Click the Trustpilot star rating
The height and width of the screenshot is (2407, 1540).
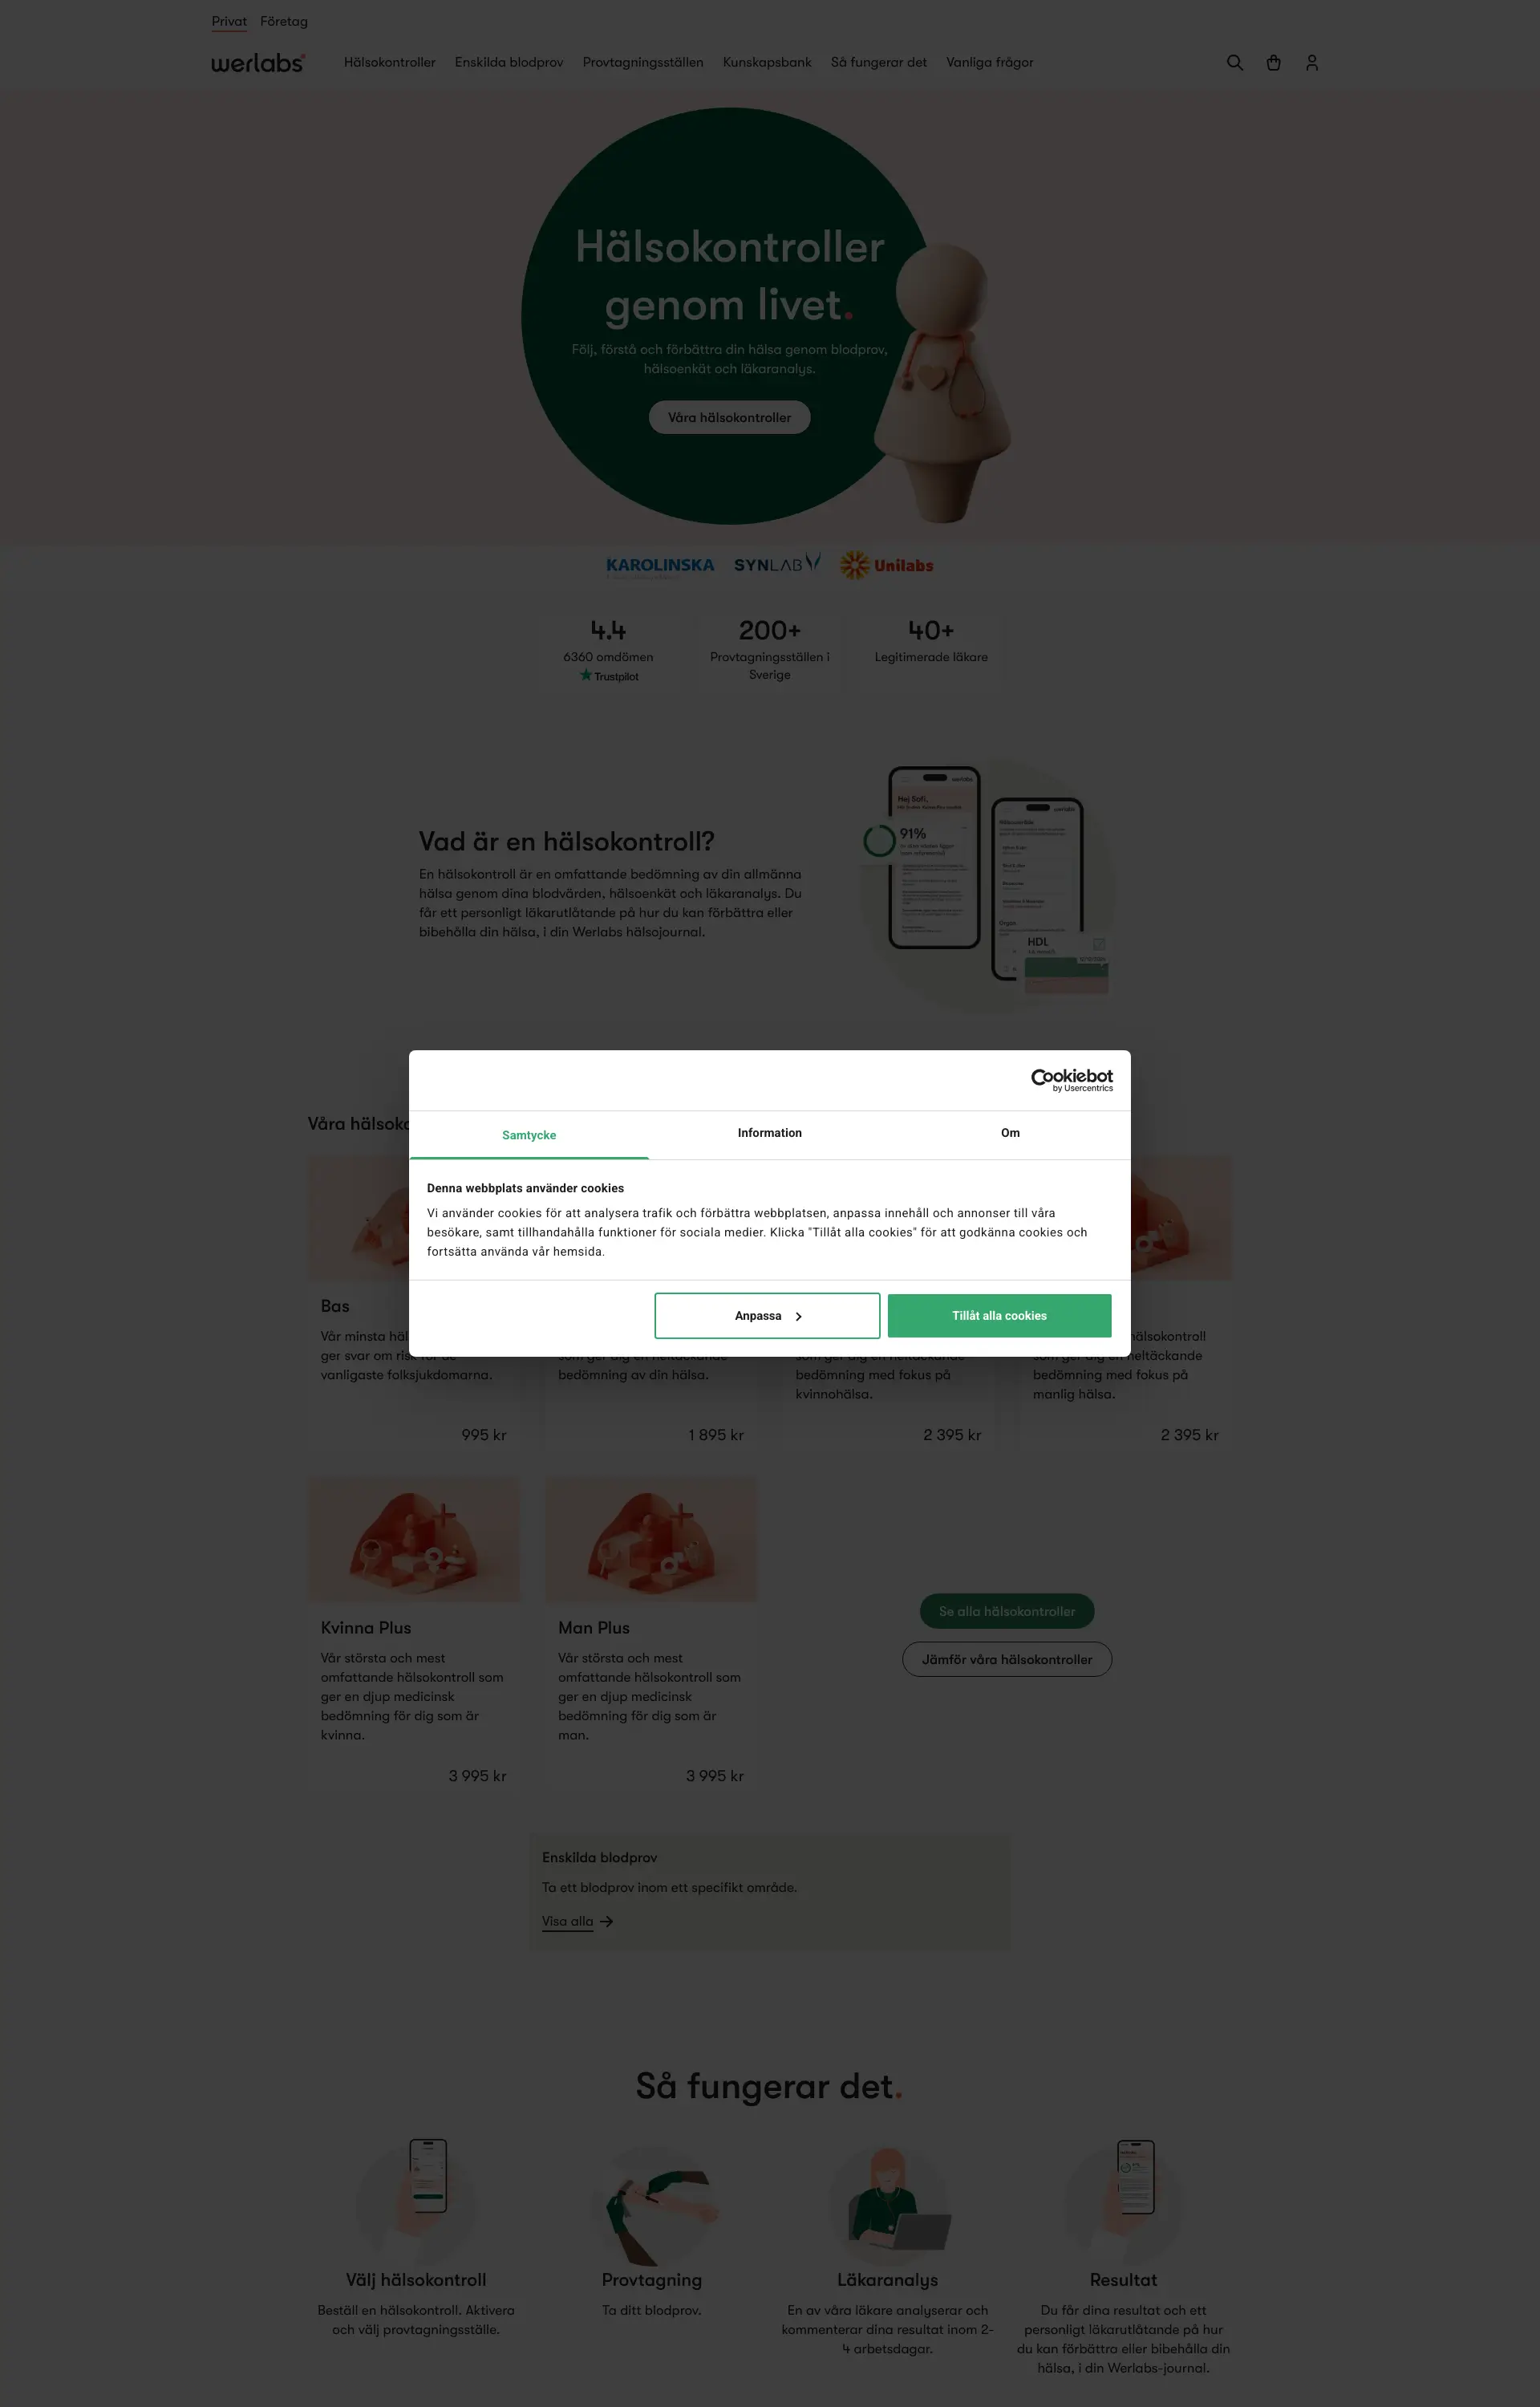coord(609,676)
